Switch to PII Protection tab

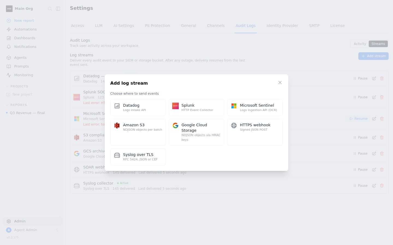pyautogui.click(x=157, y=26)
